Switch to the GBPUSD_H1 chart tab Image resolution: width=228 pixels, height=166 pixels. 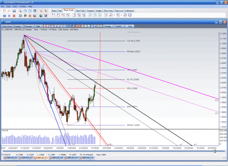(x=87, y=158)
